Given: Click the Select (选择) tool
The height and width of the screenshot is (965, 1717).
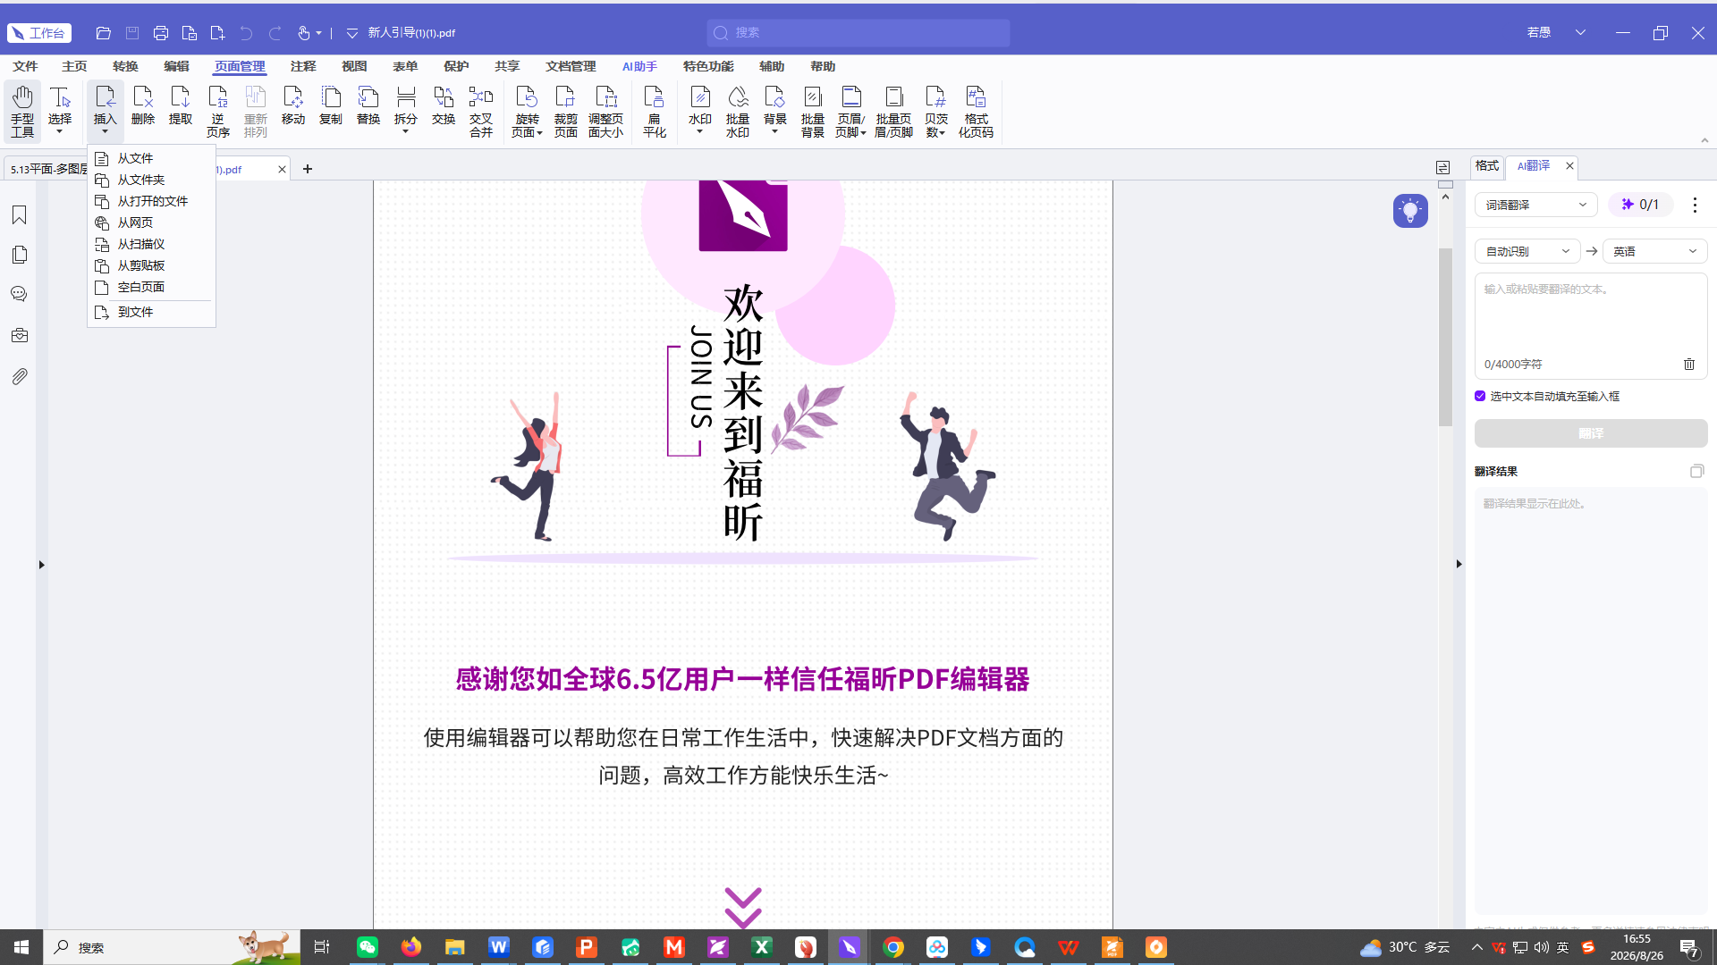Looking at the screenshot, I should [x=60, y=111].
